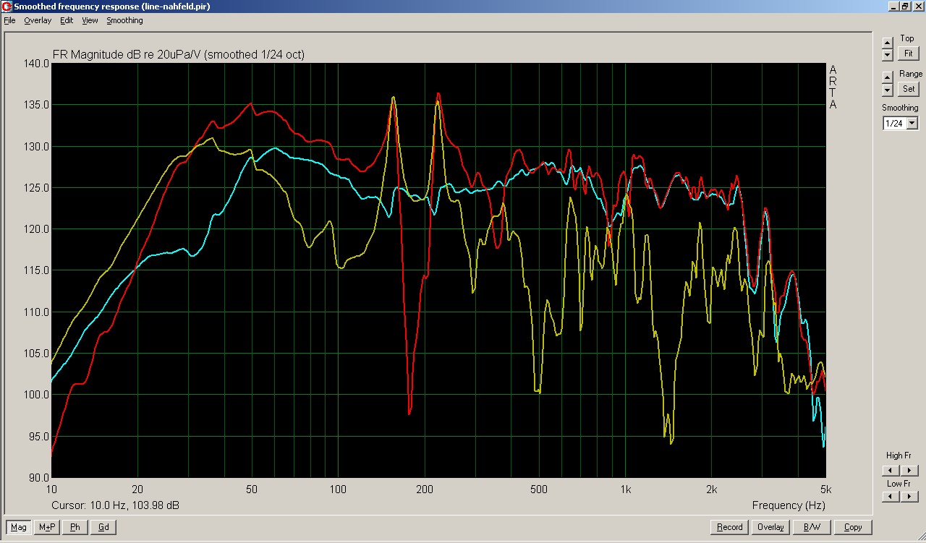The width and height of the screenshot is (926, 543).
Task: Switch to M+P view
Action: 47,527
